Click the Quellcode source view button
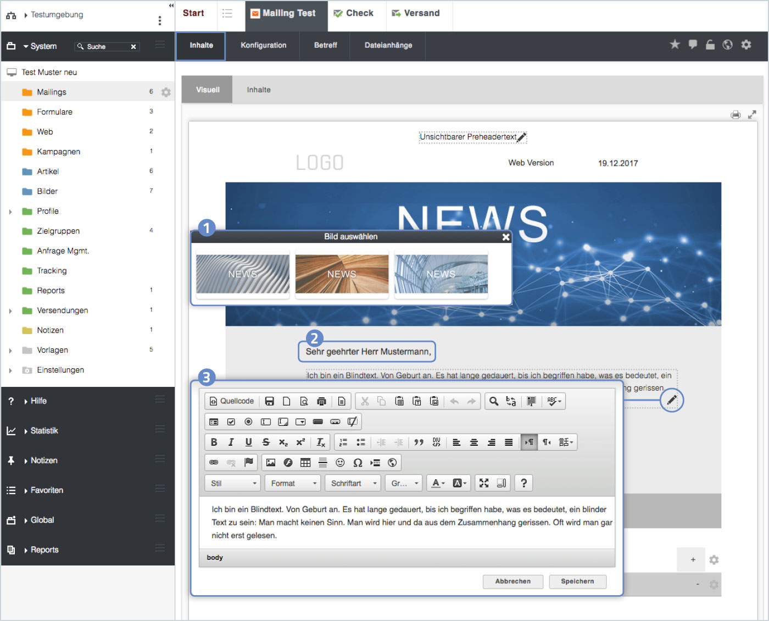Image resolution: width=769 pixels, height=621 pixels. 232,401
